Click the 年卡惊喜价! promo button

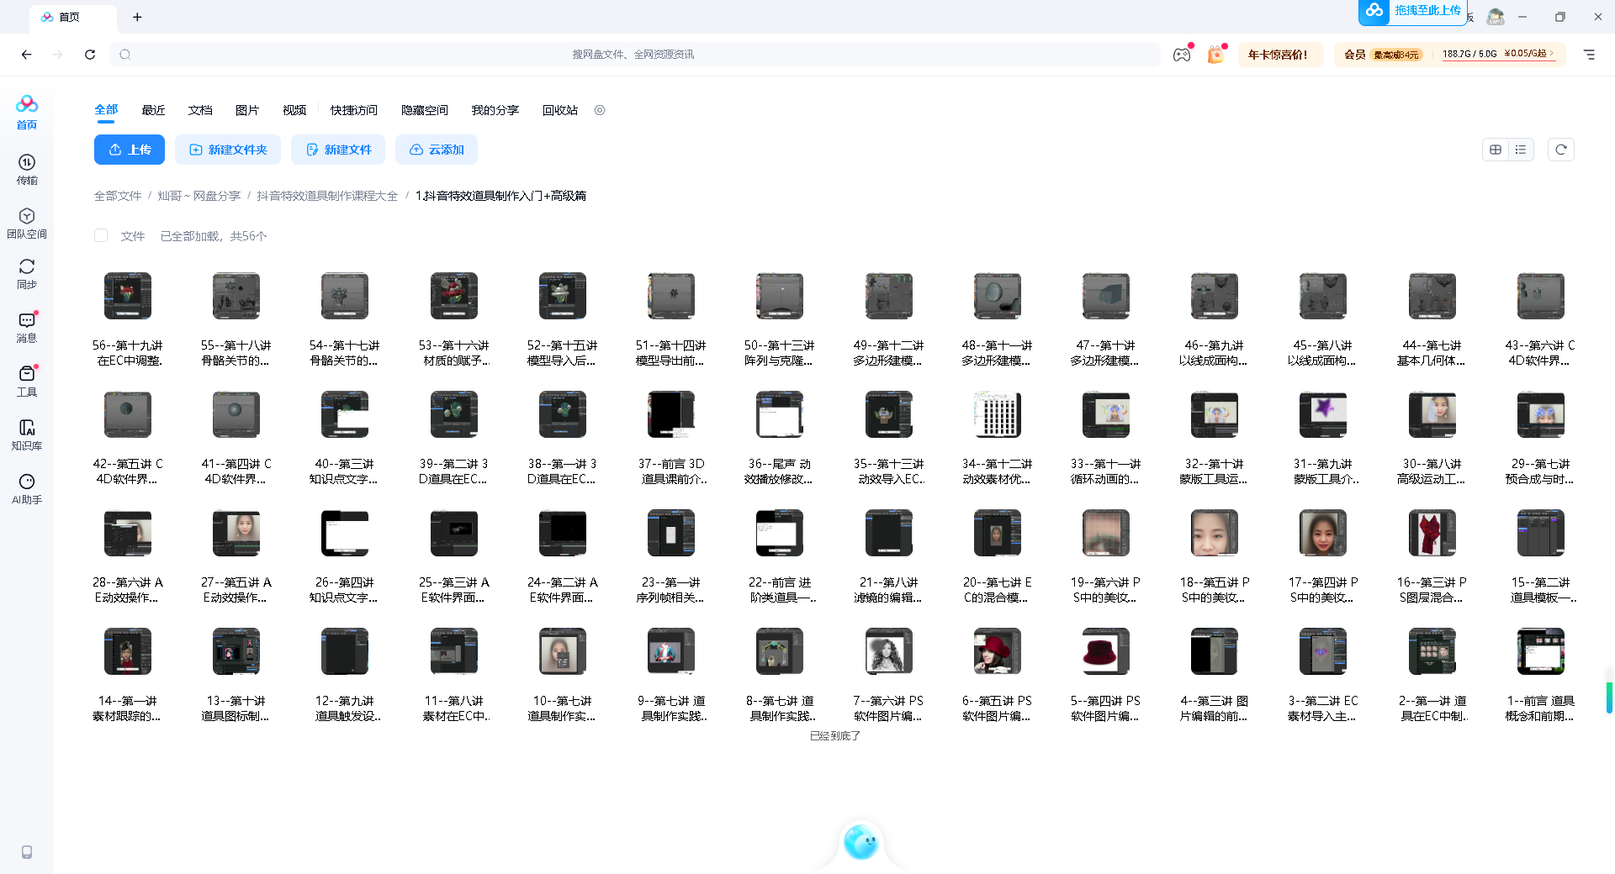click(x=1279, y=55)
